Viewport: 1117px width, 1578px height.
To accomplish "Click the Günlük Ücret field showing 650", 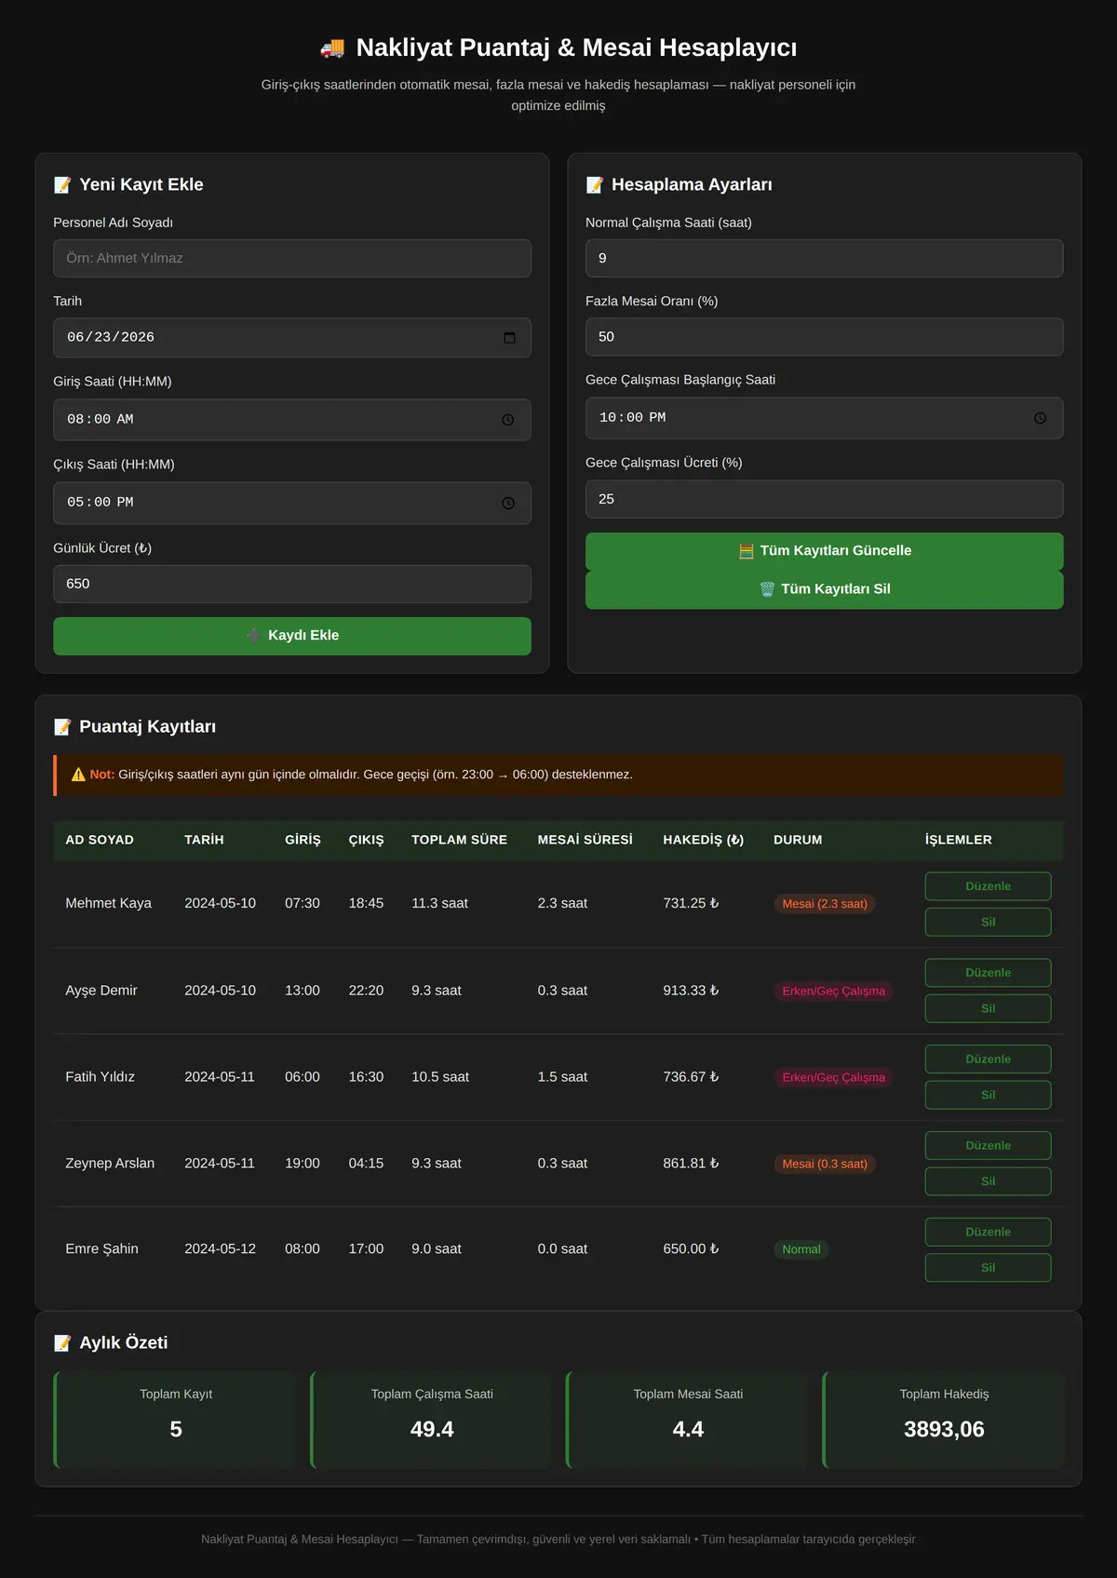I will coord(292,584).
